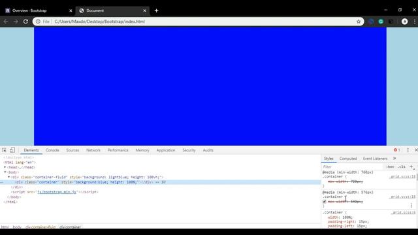Open the Memory tab
Image resolution: width=418 pixels, height=235 pixels.
142,150
